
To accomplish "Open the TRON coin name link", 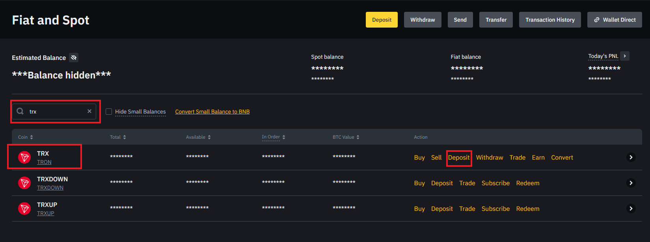I will [44, 162].
